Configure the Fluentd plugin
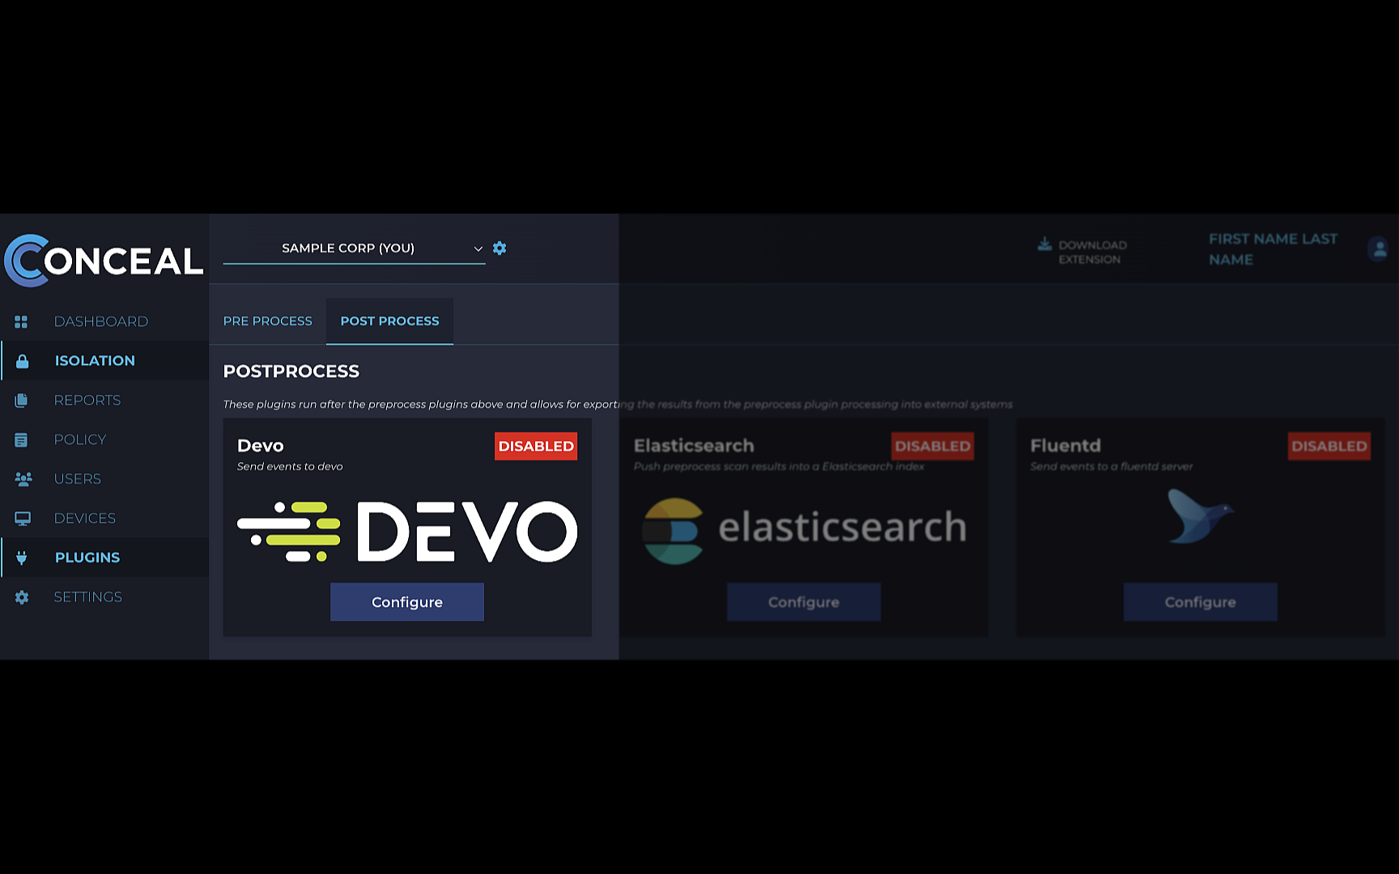Image resolution: width=1399 pixels, height=874 pixels. coord(1201,602)
